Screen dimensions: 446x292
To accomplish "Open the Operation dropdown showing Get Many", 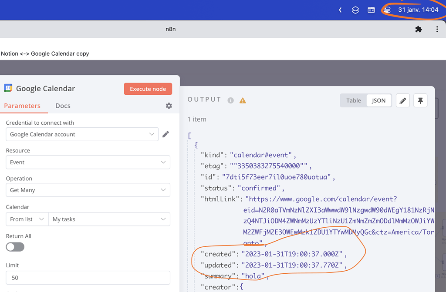I will (x=88, y=190).
